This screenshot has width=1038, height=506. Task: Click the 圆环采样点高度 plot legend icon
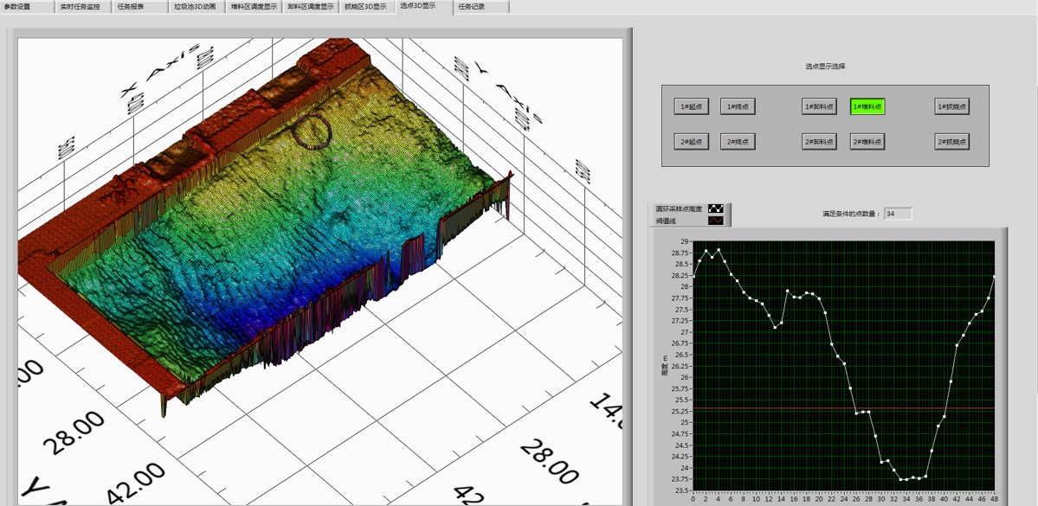tap(716, 208)
